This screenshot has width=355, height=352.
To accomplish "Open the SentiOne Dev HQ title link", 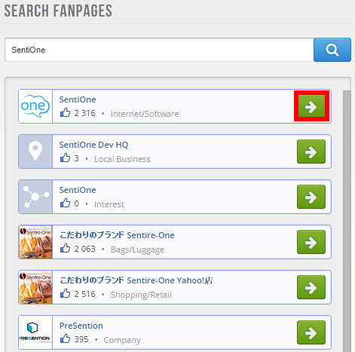I will coord(93,145).
